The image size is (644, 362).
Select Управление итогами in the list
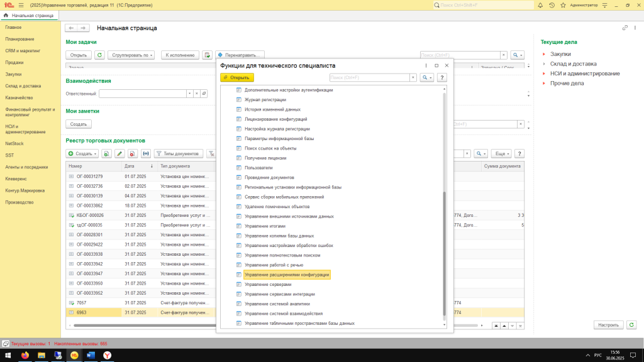click(265, 226)
